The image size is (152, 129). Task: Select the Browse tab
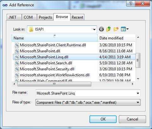tap(62, 17)
